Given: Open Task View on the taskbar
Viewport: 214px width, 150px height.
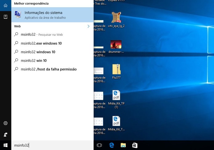Looking at the screenshot, I should coord(99,145).
